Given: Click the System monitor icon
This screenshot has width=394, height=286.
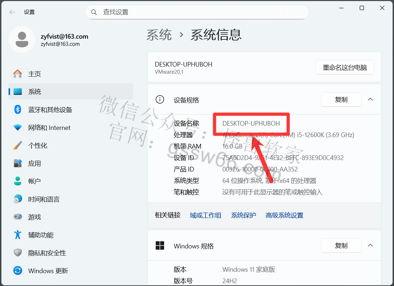Looking at the screenshot, I should click(x=18, y=92).
